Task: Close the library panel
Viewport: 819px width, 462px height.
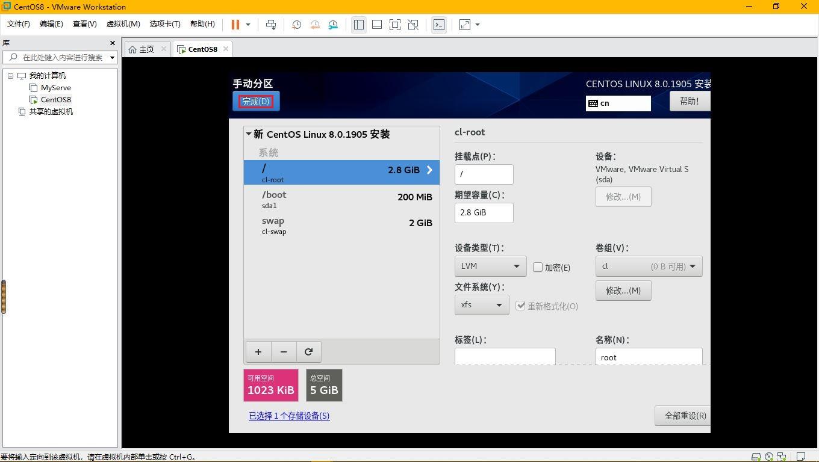Action: coord(112,43)
